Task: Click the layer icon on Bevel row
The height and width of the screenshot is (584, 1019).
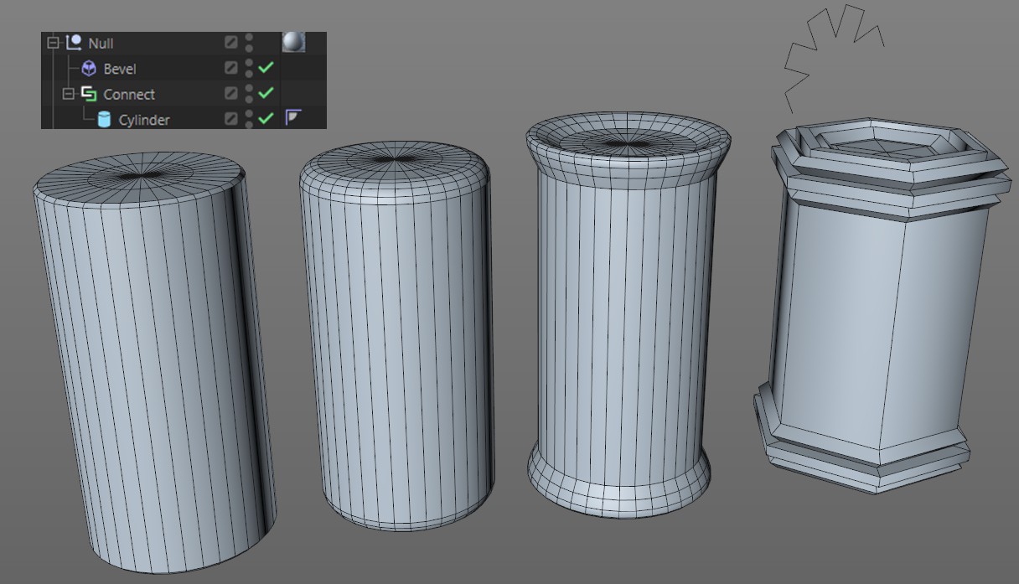Action: tap(231, 69)
